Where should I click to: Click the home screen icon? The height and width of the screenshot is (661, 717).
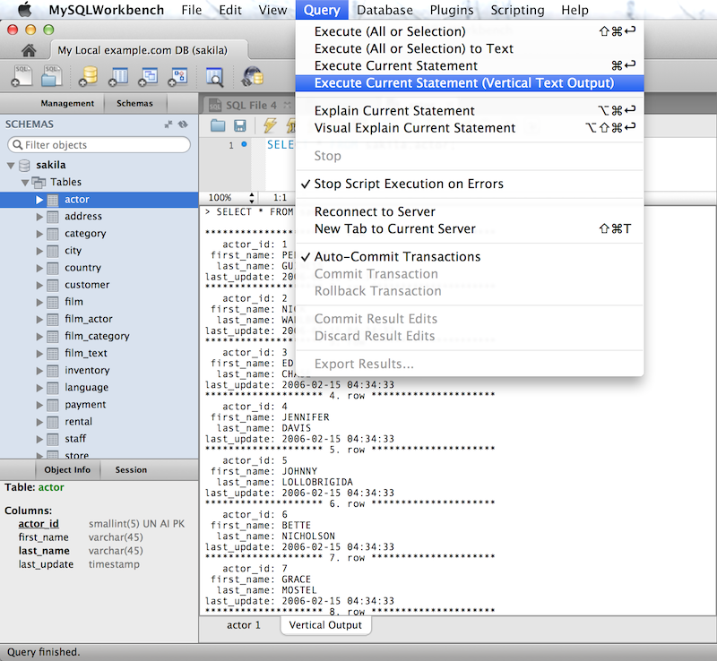(29, 50)
